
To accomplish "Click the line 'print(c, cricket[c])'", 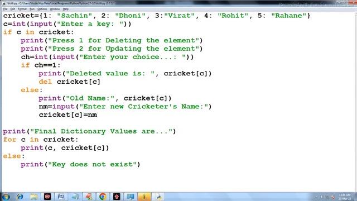I will click(x=65, y=148).
